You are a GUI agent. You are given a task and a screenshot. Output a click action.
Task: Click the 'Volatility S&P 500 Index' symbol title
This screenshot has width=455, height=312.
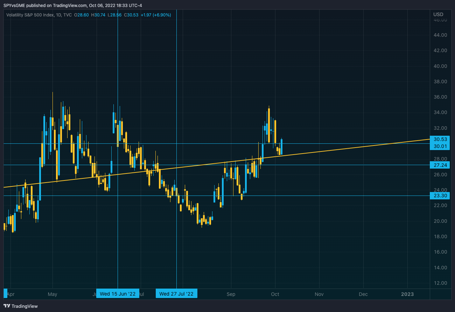click(30, 15)
